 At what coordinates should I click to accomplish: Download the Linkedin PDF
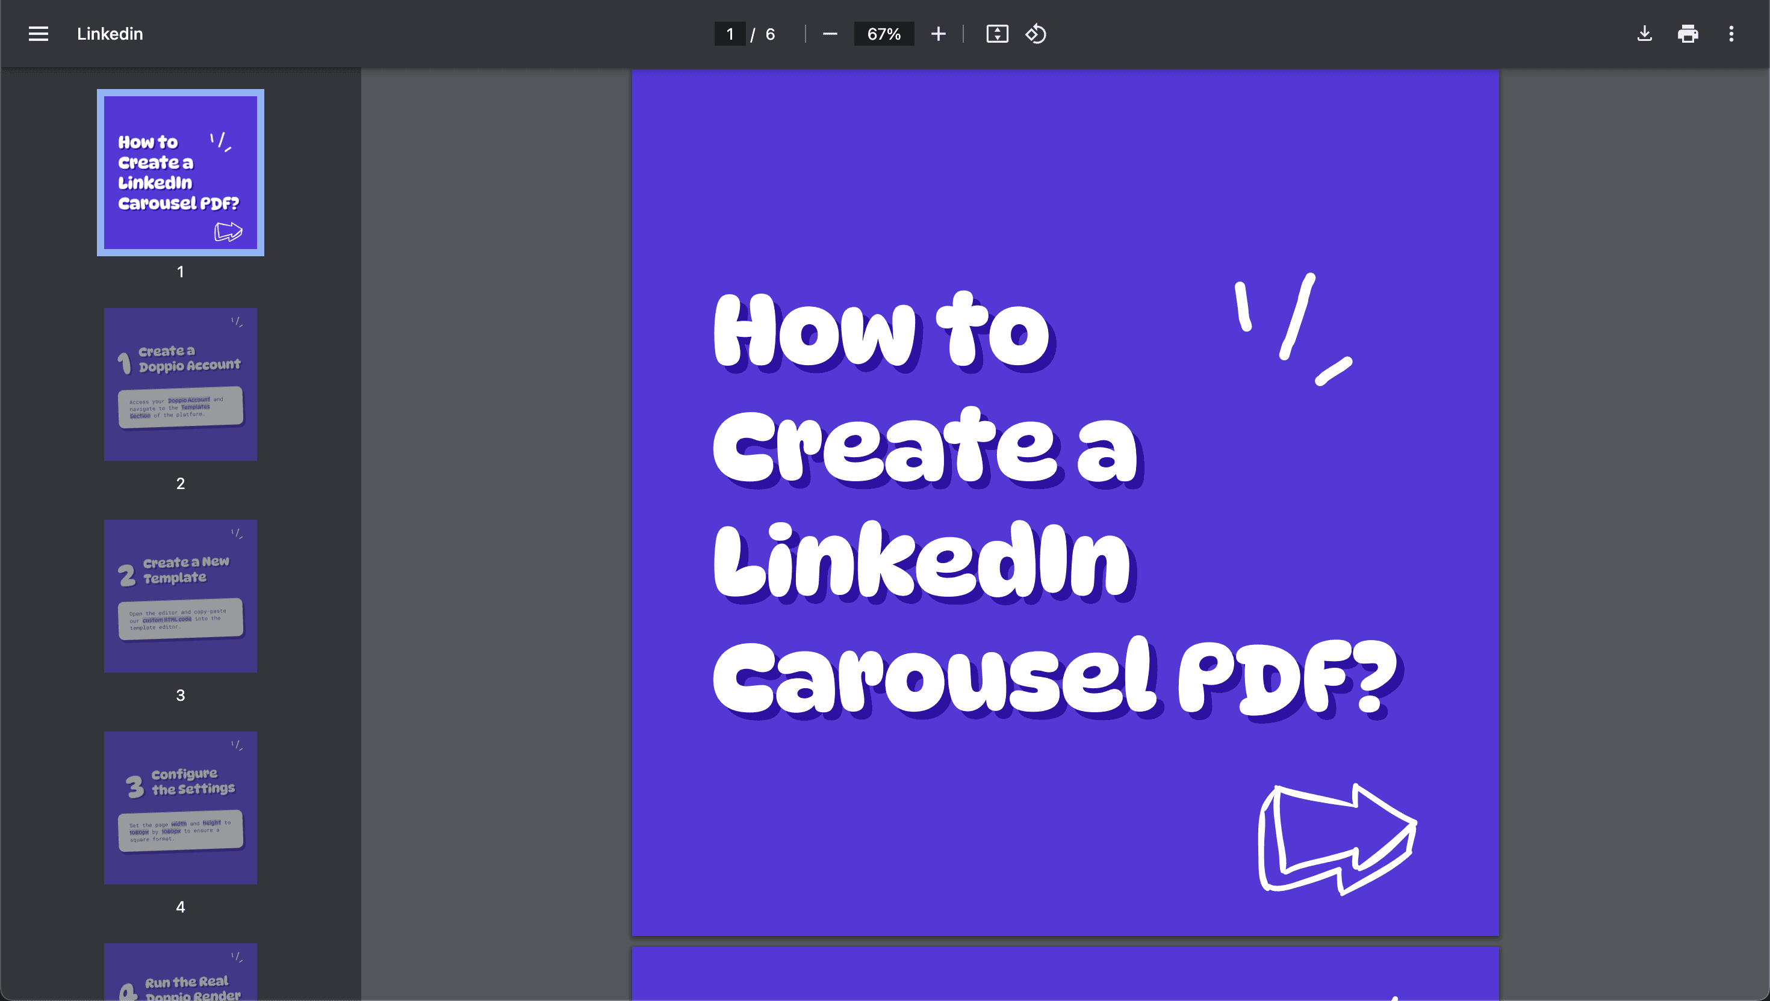pos(1644,34)
